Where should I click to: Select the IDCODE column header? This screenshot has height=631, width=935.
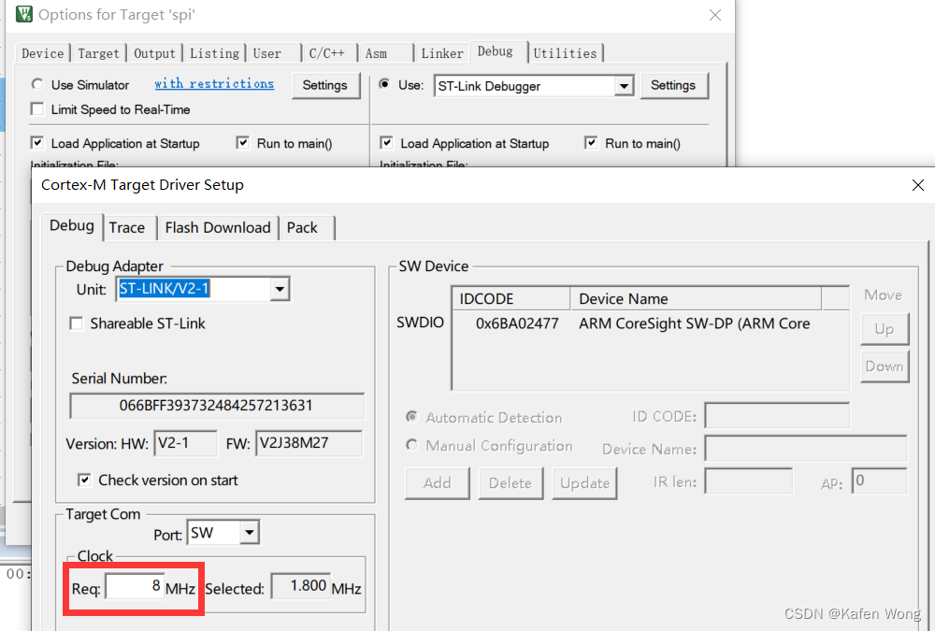pyautogui.click(x=511, y=299)
